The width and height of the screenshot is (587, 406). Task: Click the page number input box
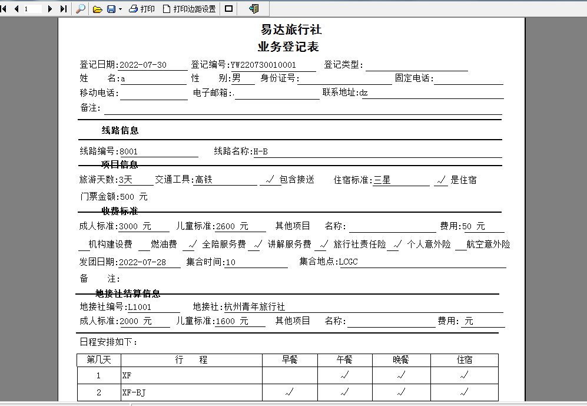click(x=32, y=9)
